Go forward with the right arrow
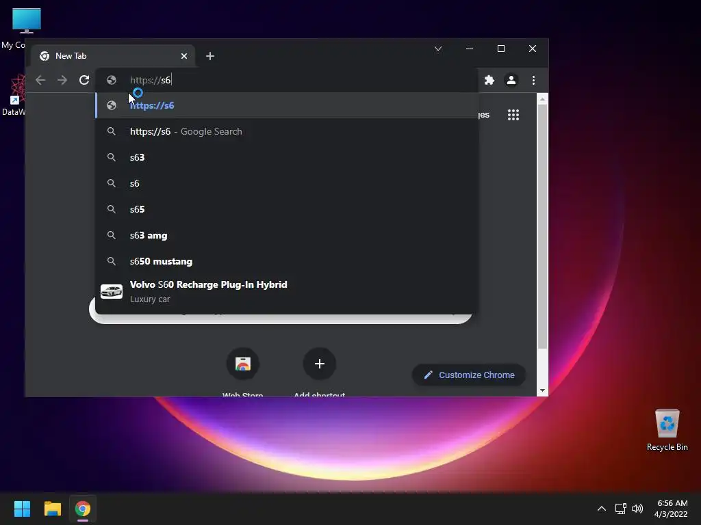 coord(62,80)
